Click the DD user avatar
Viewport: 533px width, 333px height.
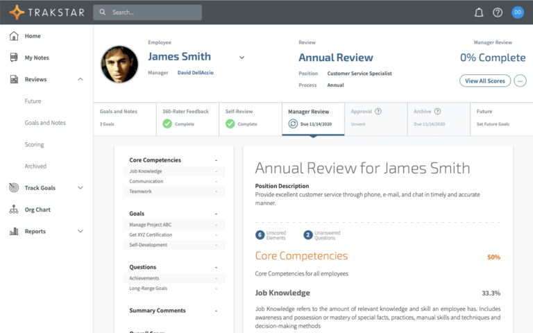(x=518, y=12)
